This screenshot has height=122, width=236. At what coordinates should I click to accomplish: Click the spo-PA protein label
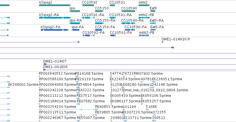[x=78, y=27]
